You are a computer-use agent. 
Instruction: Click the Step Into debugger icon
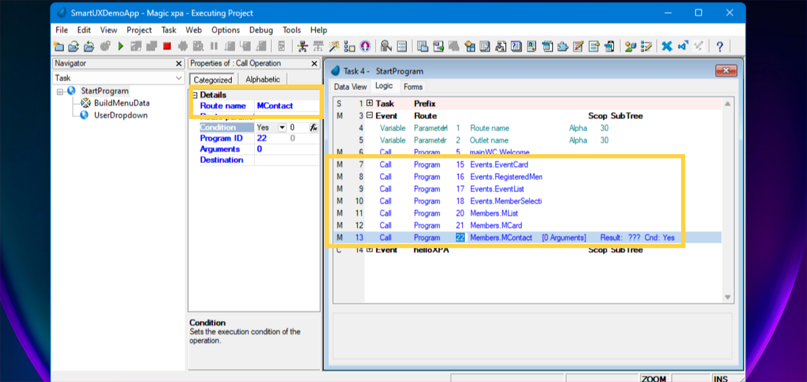[230, 46]
